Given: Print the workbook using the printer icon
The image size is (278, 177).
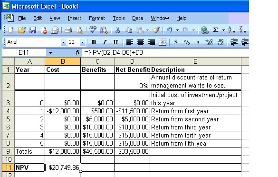Looking at the screenshot, I should (x=68, y=30).
